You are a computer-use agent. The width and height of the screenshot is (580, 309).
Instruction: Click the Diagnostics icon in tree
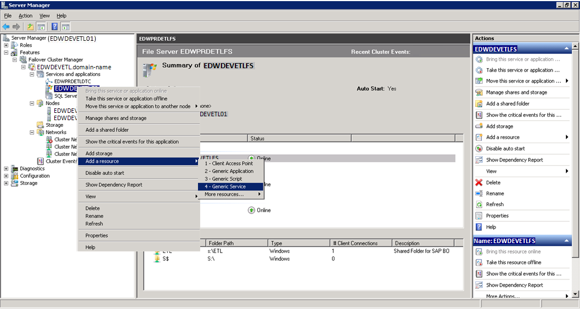pos(15,169)
